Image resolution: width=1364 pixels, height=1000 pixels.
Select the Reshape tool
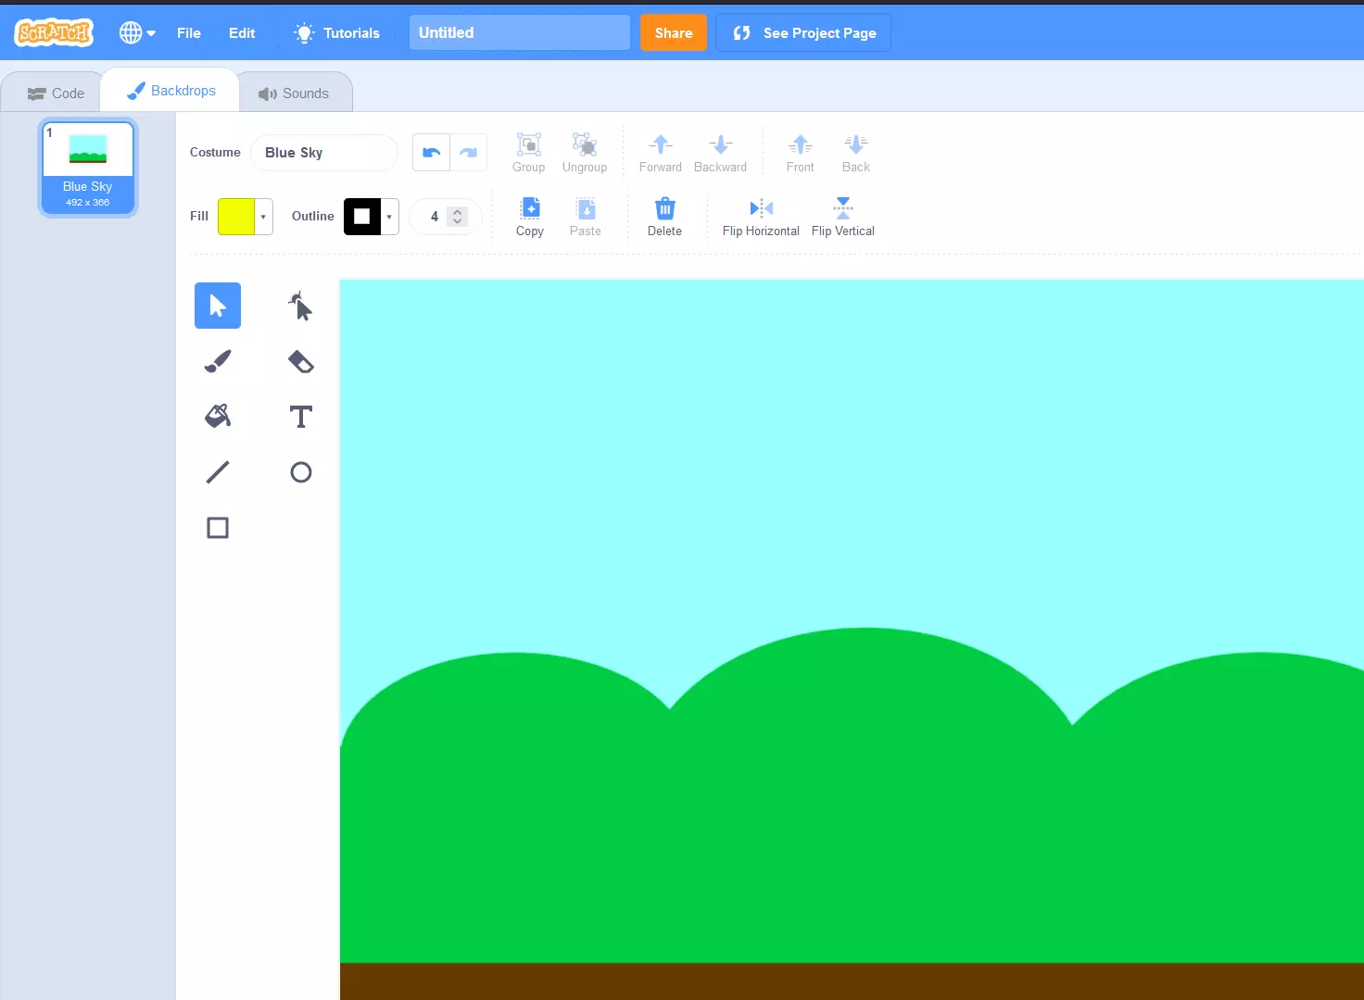(300, 306)
